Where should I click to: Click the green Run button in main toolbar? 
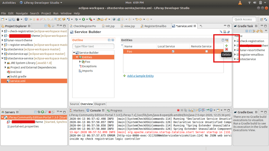point(83,19)
